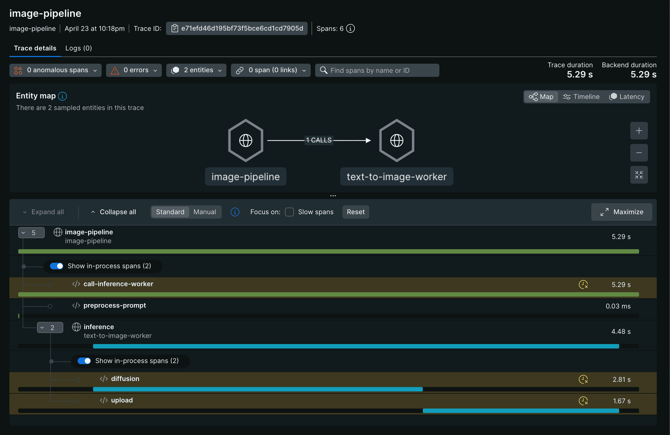Image resolution: width=670 pixels, height=435 pixels.
Task: Click the Reset button
Action: [355, 212]
